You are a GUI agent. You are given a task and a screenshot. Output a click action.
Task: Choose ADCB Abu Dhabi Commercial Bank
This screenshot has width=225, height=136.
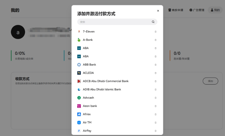point(117,81)
